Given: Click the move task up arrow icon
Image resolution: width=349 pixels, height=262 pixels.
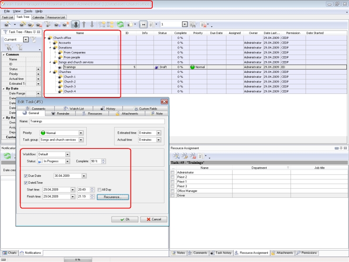Looking at the screenshot, I should pyautogui.click(x=84, y=24).
